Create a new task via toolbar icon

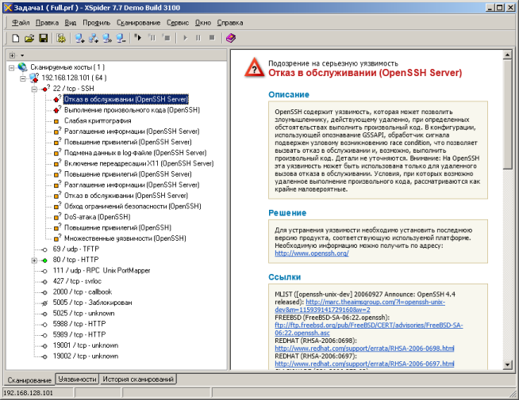(x=15, y=38)
